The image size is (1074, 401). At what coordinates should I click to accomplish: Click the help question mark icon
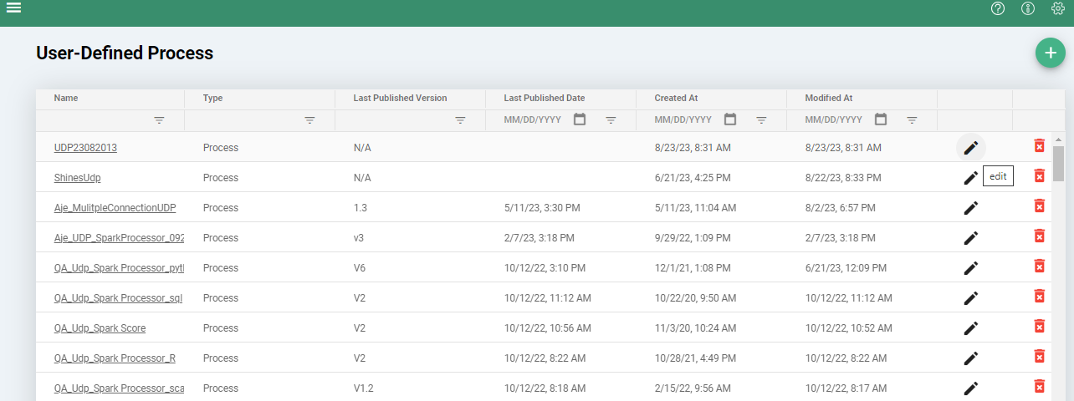(x=997, y=9)
